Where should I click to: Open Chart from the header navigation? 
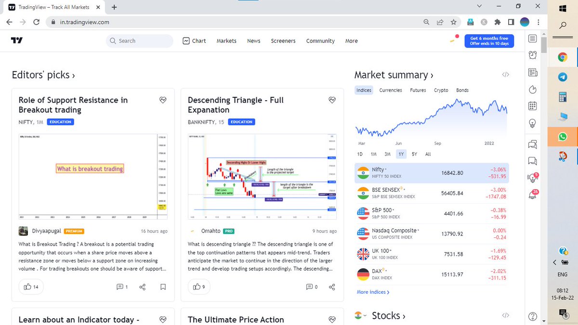click(195, 41)
